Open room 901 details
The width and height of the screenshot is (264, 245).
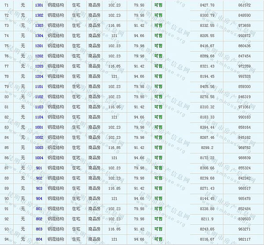[x=39, y=168]
